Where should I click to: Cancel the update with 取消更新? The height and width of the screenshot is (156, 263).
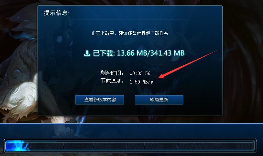[x=159, y=100]
